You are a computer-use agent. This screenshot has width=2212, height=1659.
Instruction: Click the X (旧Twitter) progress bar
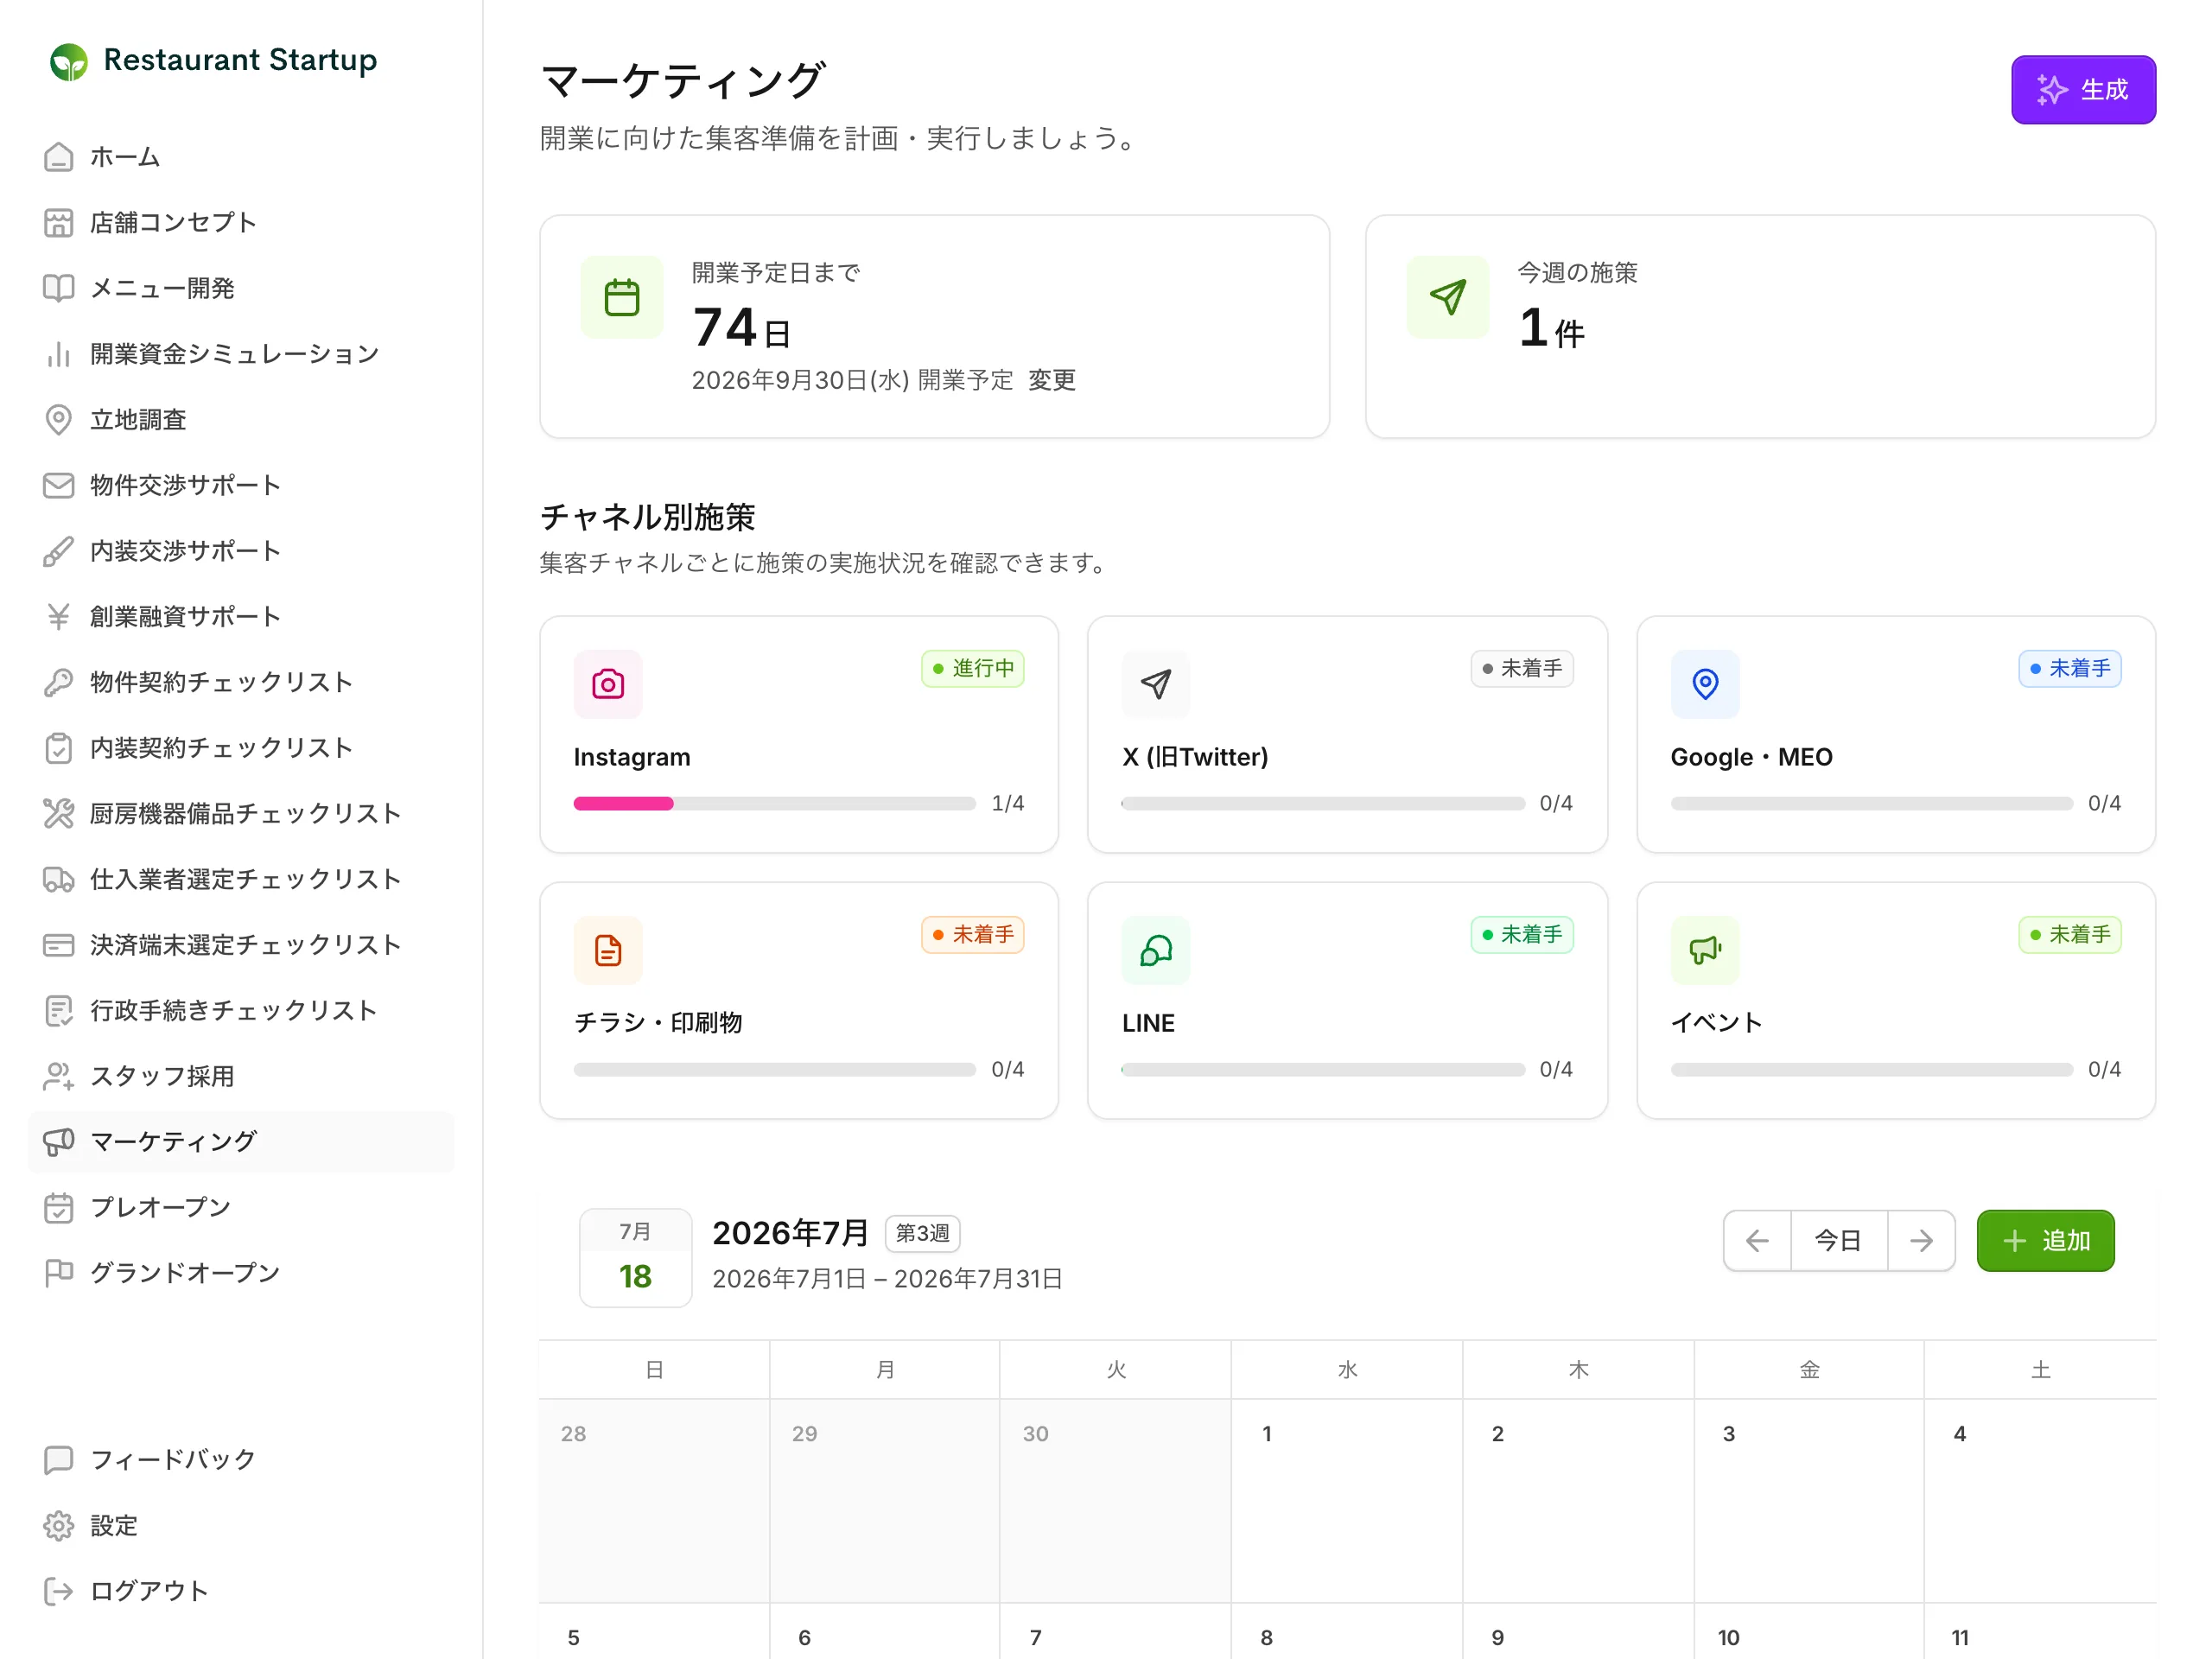(x=1323, y=803)
